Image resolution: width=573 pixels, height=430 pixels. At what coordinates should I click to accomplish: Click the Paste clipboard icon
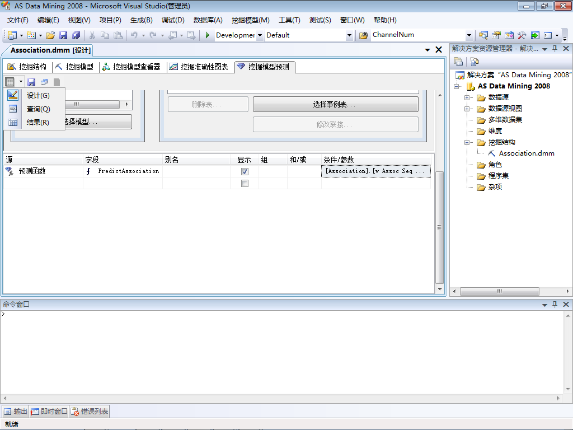[x=118, y=35]
